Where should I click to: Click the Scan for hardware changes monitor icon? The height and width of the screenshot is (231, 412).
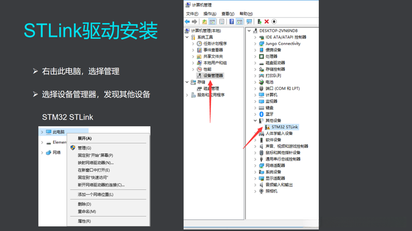[249, 22]
